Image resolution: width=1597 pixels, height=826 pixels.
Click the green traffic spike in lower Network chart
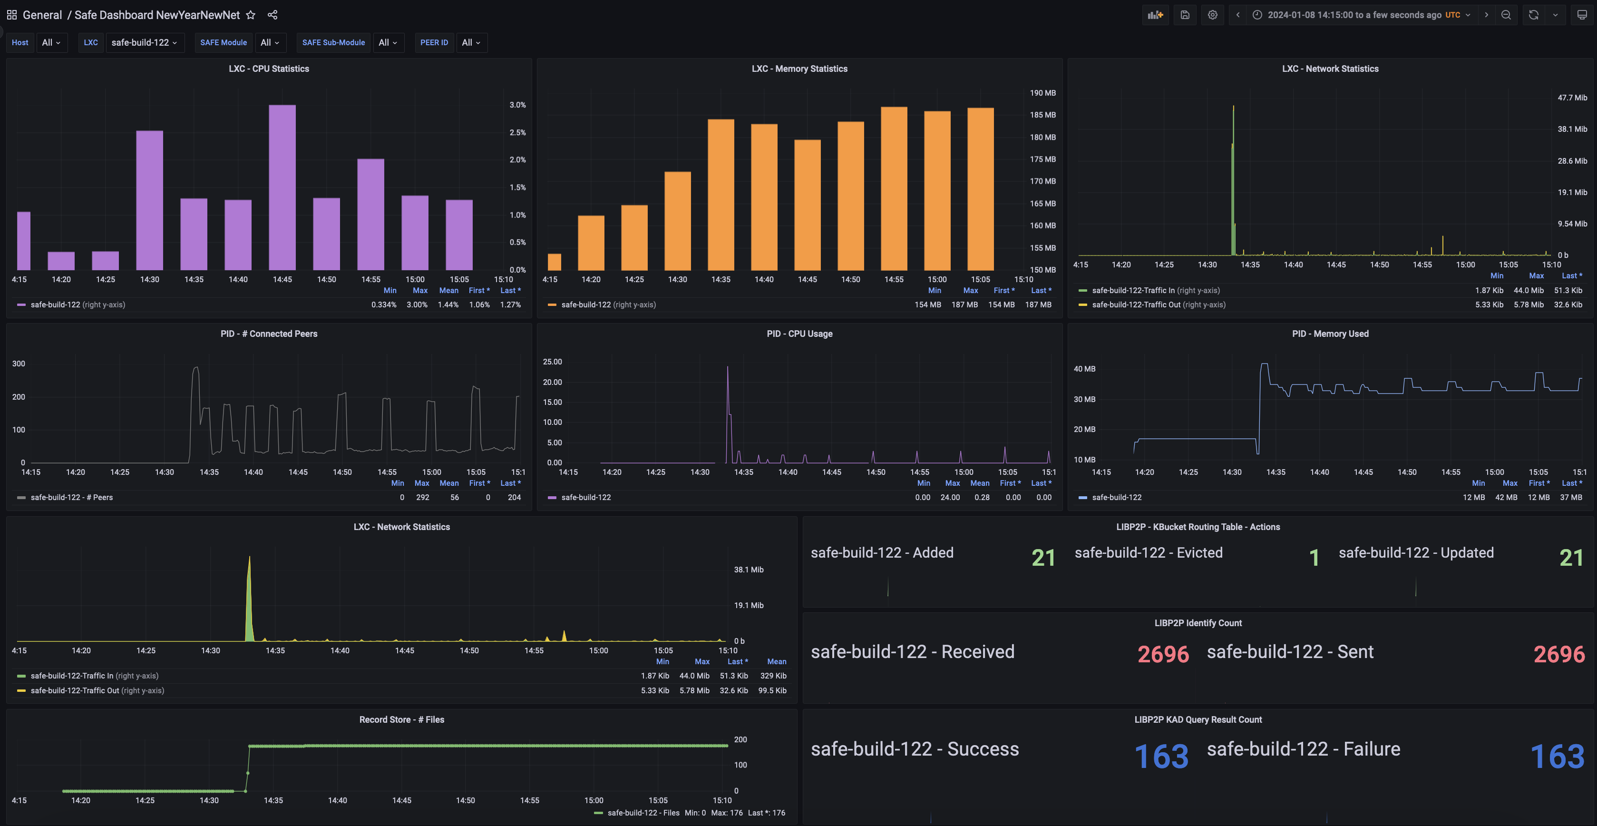click(249, 599)
